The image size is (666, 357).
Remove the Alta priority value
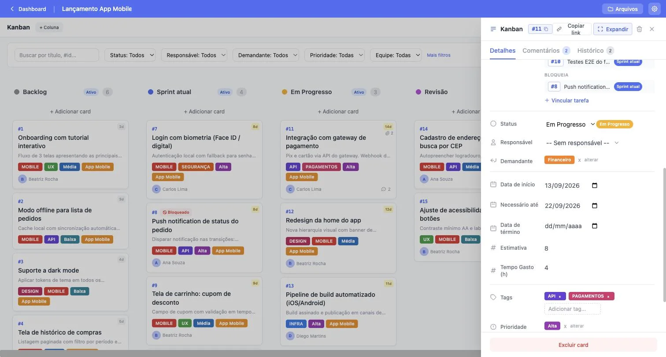coord(565,326)
